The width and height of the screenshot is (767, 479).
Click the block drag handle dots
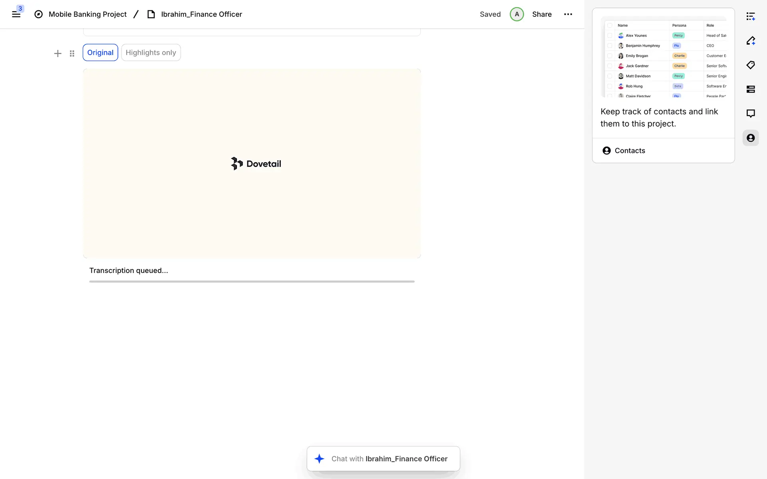(x=72, y=53)
